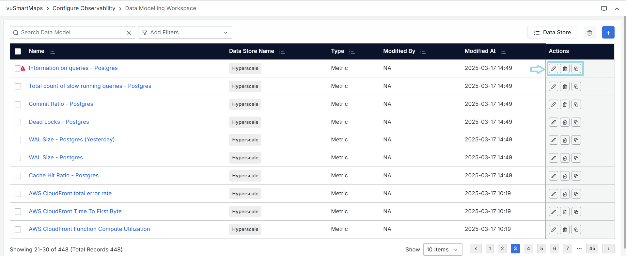Sort by the Modified At column icon
626x256 pixels.
(x=503, y=51)
